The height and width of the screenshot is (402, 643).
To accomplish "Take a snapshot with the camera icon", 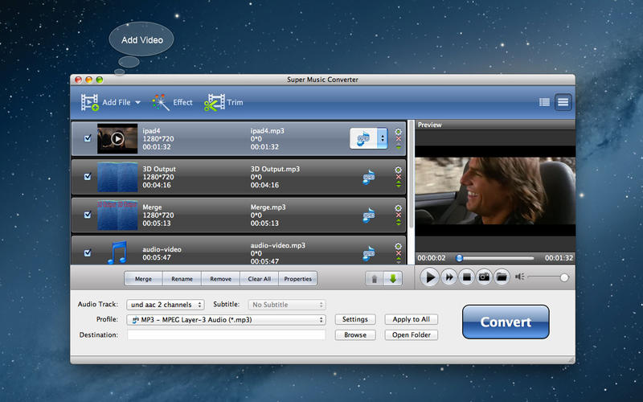I will (x=485, y=277).
